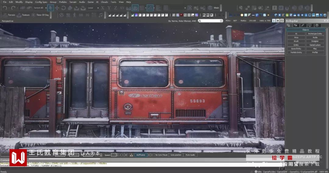This screenshot has width=329, height=173.
Task: Click the Link object chain icon
Action: pos(23,8)
